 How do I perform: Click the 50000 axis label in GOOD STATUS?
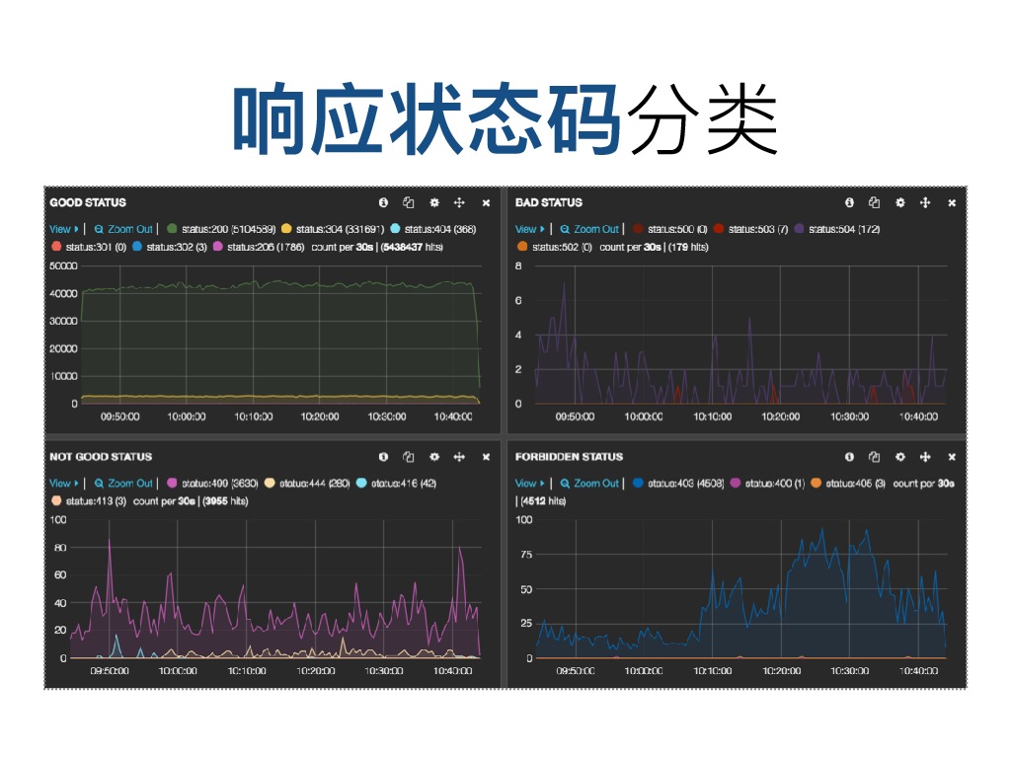[x=63, y=265]
